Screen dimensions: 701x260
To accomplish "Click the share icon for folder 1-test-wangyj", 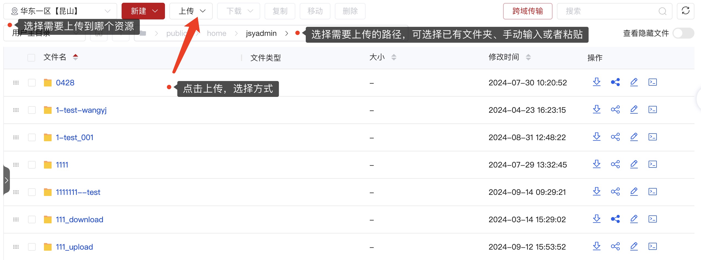I will pyautogui.click(x=615, y=109).
